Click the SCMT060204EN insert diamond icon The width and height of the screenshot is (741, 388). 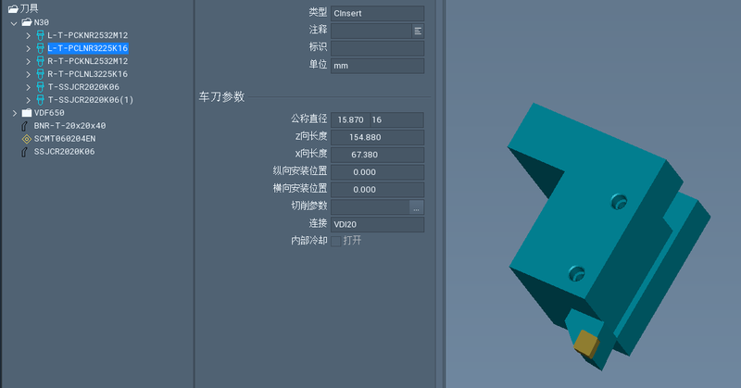27,139
